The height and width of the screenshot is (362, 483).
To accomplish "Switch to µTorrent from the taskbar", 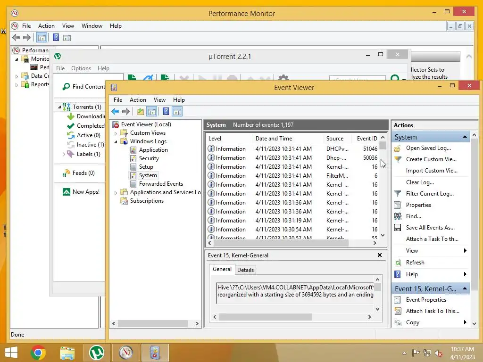I will tap(97, 353).
